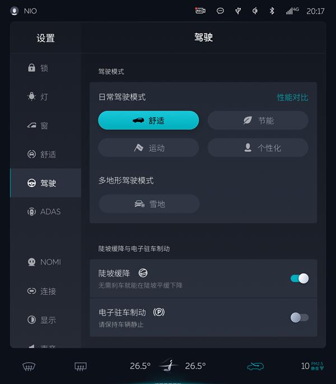Image resolution: width=336 pixels, height=384 pixels.
Task: Enable the 电子驻车制动 parking brake switch
Action: (x=299, y=317)
